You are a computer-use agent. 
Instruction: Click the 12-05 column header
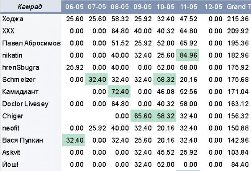(213, 7)
